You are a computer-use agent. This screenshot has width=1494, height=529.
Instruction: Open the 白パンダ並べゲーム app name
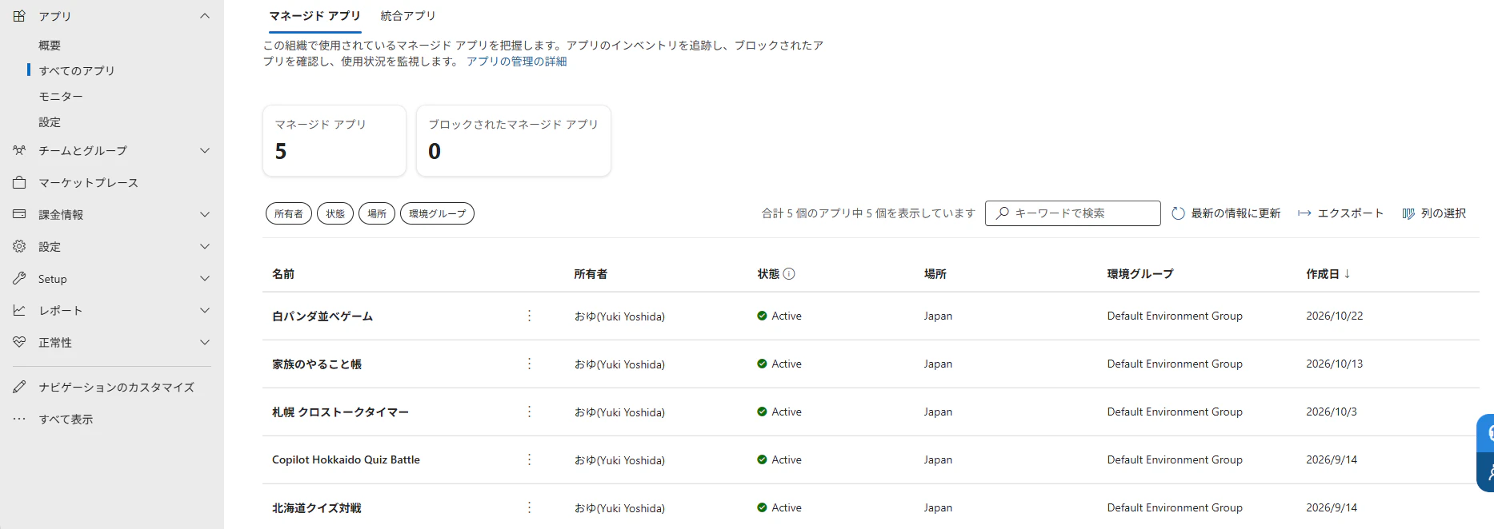[x=322, y=316]
